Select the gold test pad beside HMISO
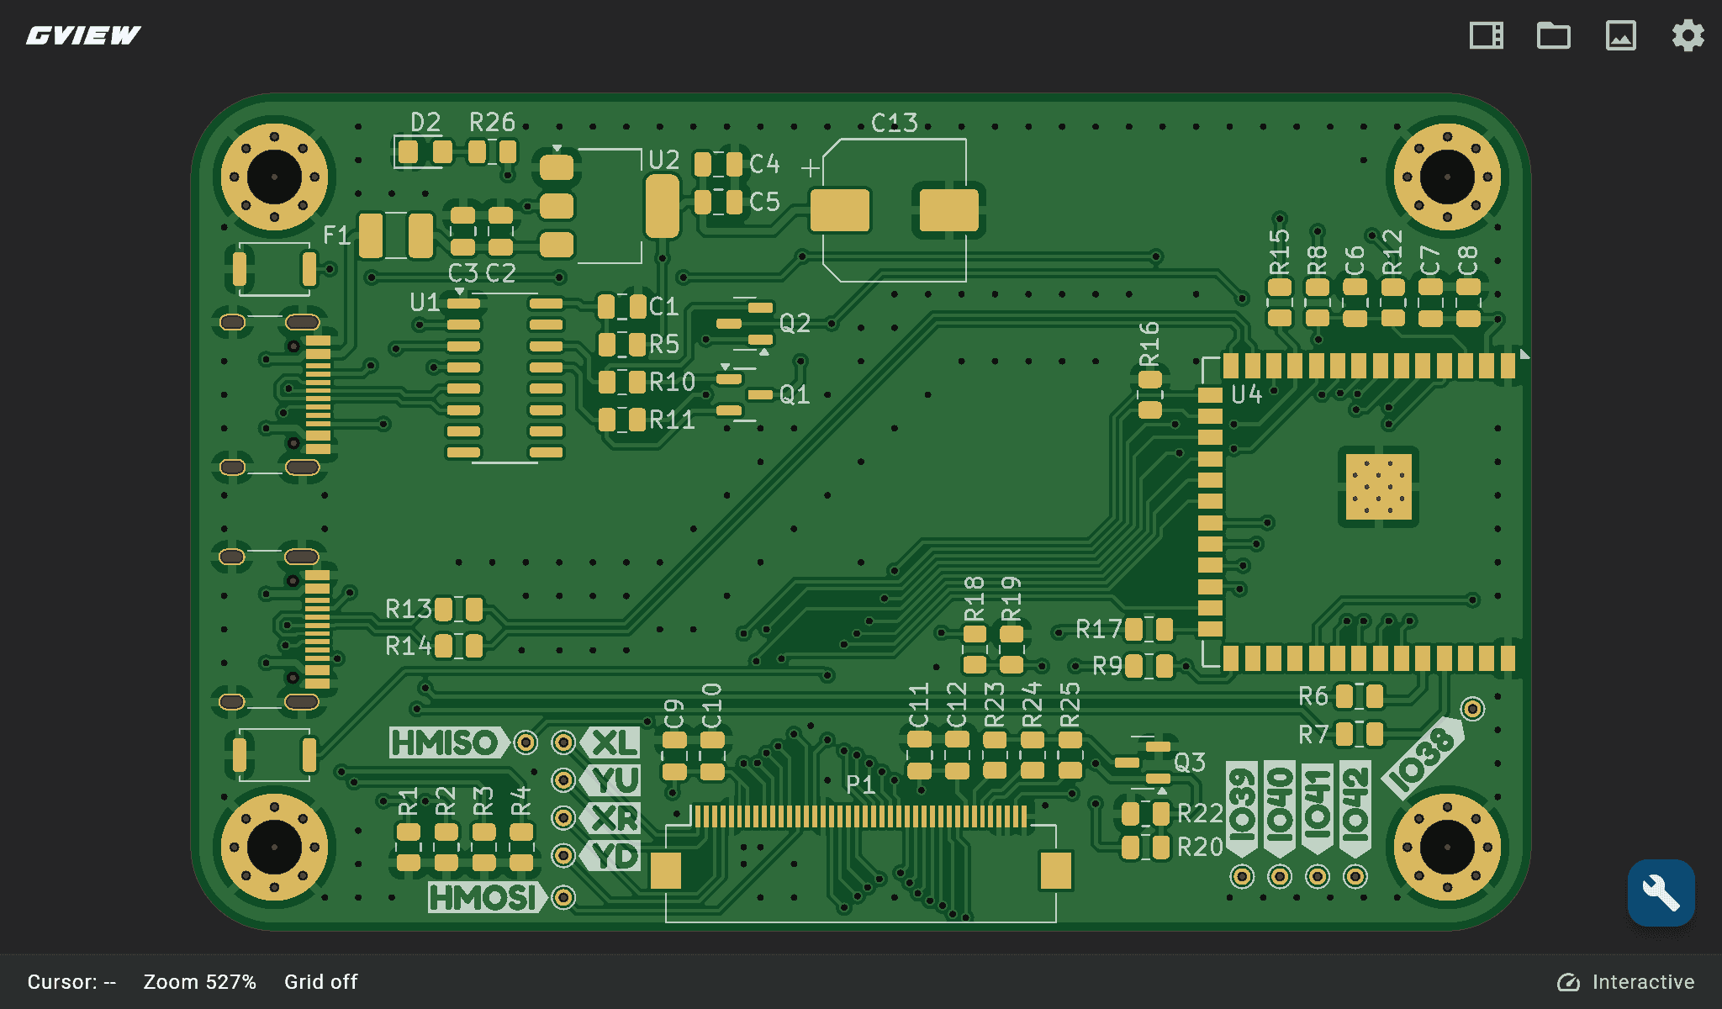1722x1009 pixels. pyautogui.click(x=526, y=742)
